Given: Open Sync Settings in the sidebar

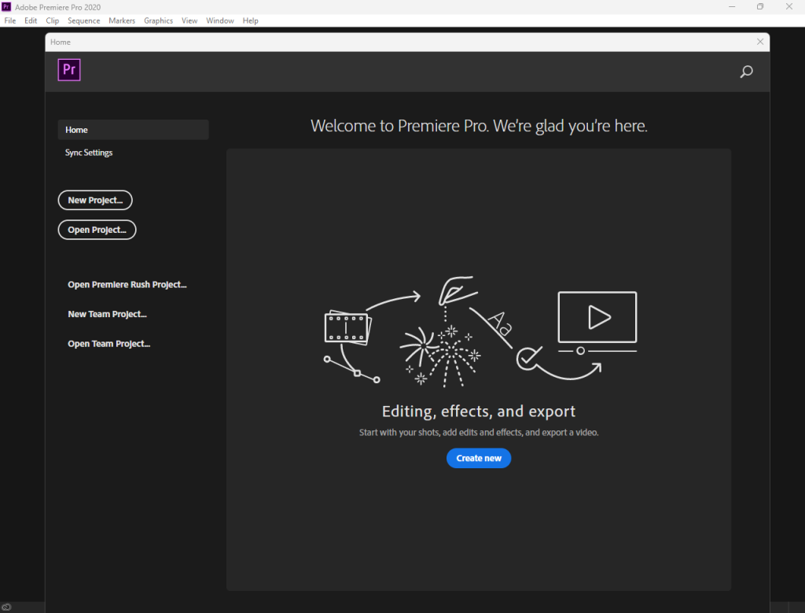Looking at the screenshot, I should click(89, 153).
